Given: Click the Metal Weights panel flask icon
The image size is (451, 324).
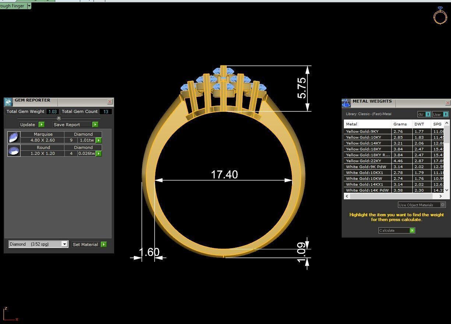Looking at the screenshot, I should click(346, 103).
